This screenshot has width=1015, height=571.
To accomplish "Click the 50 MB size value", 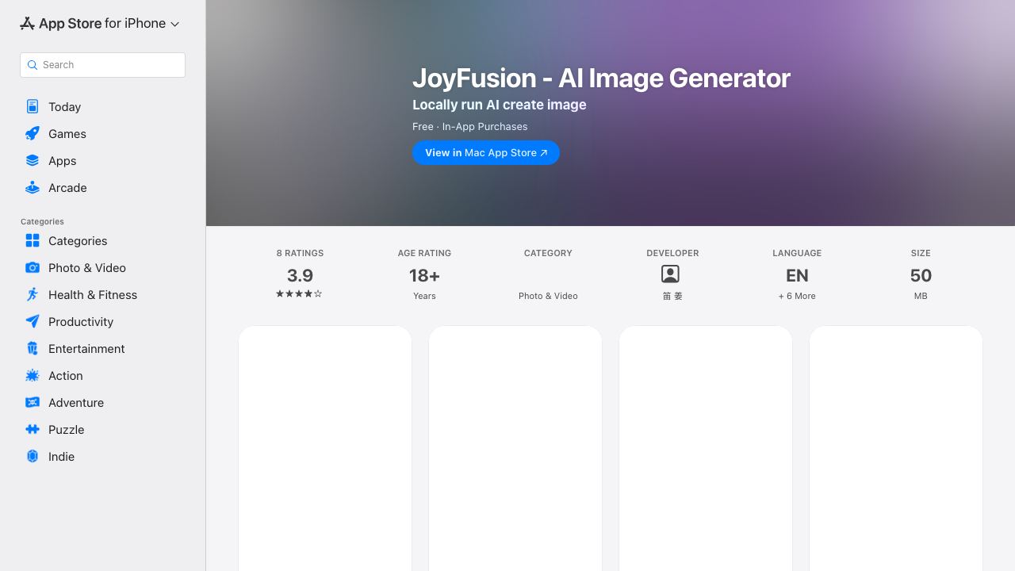I will [921, 275].
